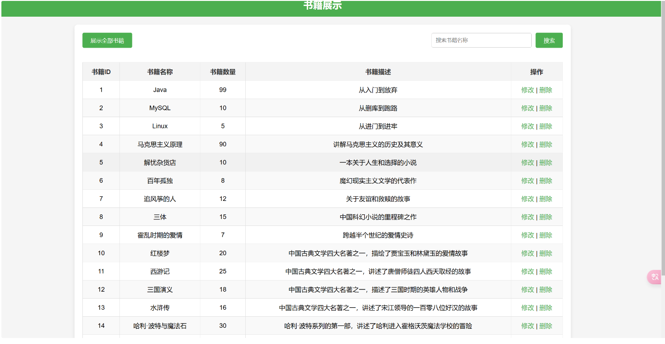Click the green 搜索 button
Image resolution: width=665 pixels, height=344 pixels.
(x=549, y=40)
